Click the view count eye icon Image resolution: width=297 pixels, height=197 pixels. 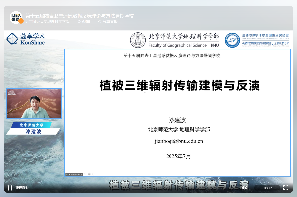pos(79,22)
